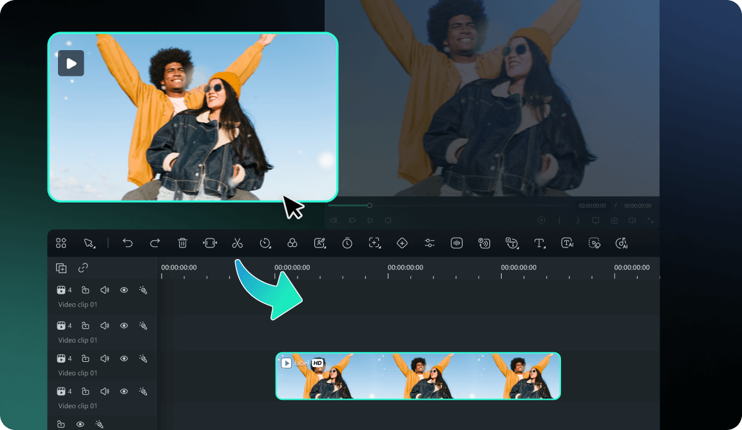Hide the second video track using eye

click(x=124, y=326)
